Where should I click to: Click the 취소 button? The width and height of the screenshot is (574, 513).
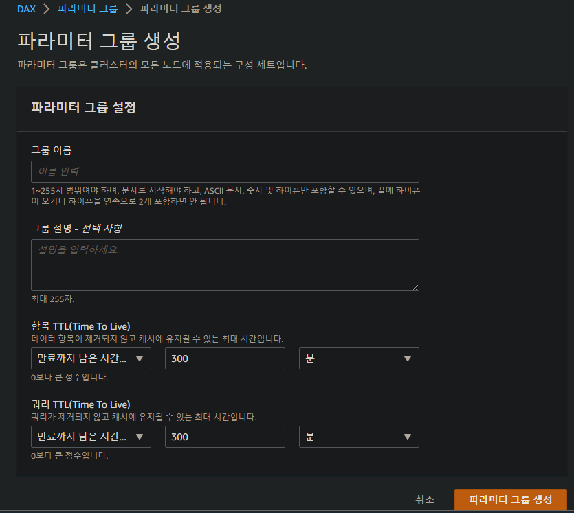[x=425, y=499]
